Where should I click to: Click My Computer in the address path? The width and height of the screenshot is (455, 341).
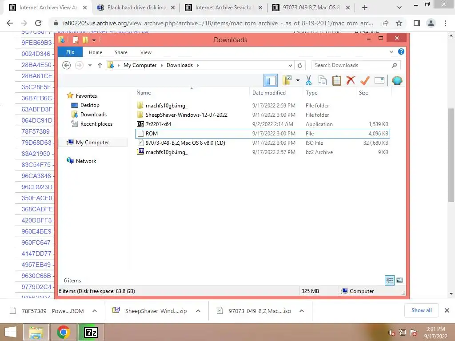140,65
